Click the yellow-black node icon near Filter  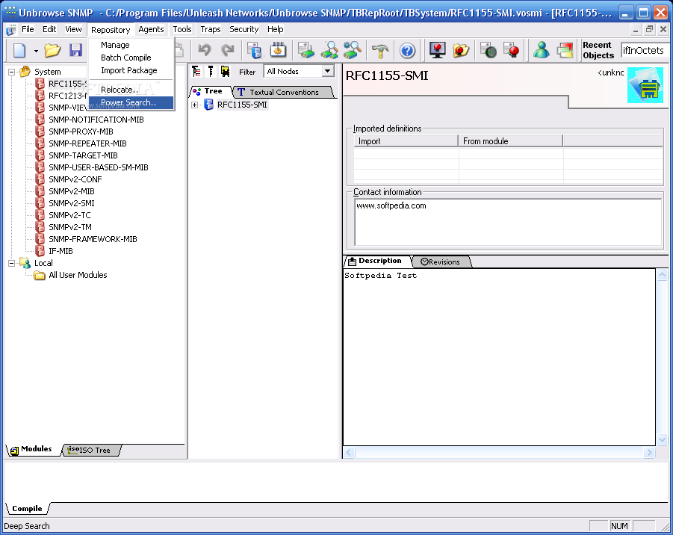226,71
